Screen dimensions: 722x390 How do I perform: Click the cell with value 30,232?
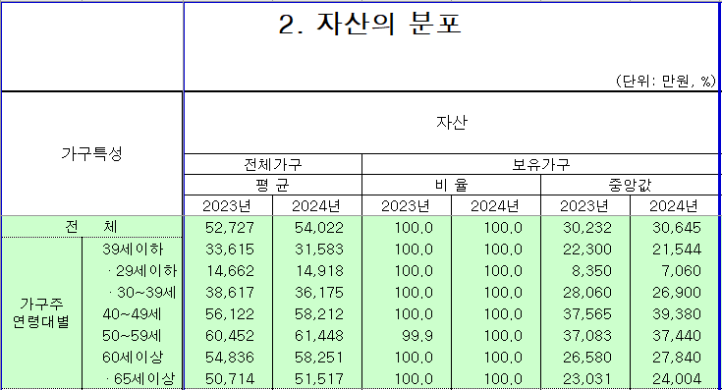pos(585,228)
